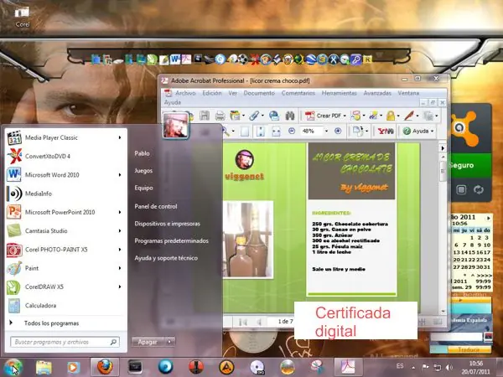Launch ConvertXtoDVD 4
This screenshot has width=503, height=377.
47,156
